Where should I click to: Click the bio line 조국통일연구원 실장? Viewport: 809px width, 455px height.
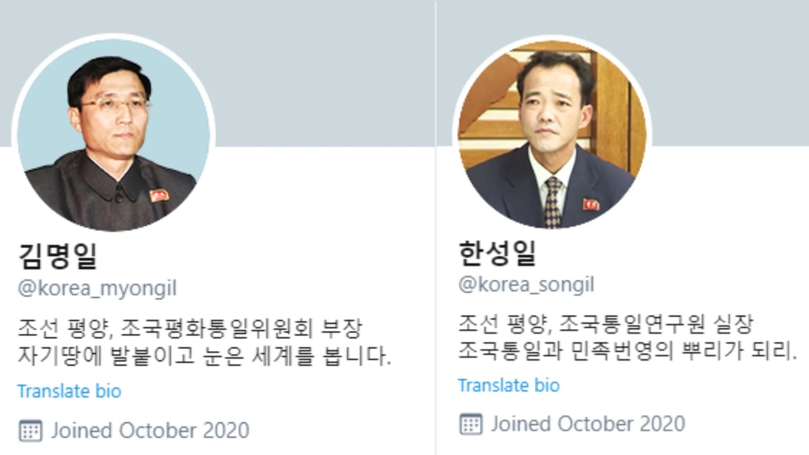click(x=656, y=324)
